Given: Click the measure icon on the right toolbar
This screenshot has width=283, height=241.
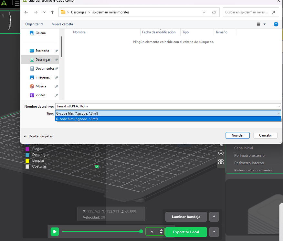Looking at the screenshot, I should pyautogui.click(x=221, y=145).
